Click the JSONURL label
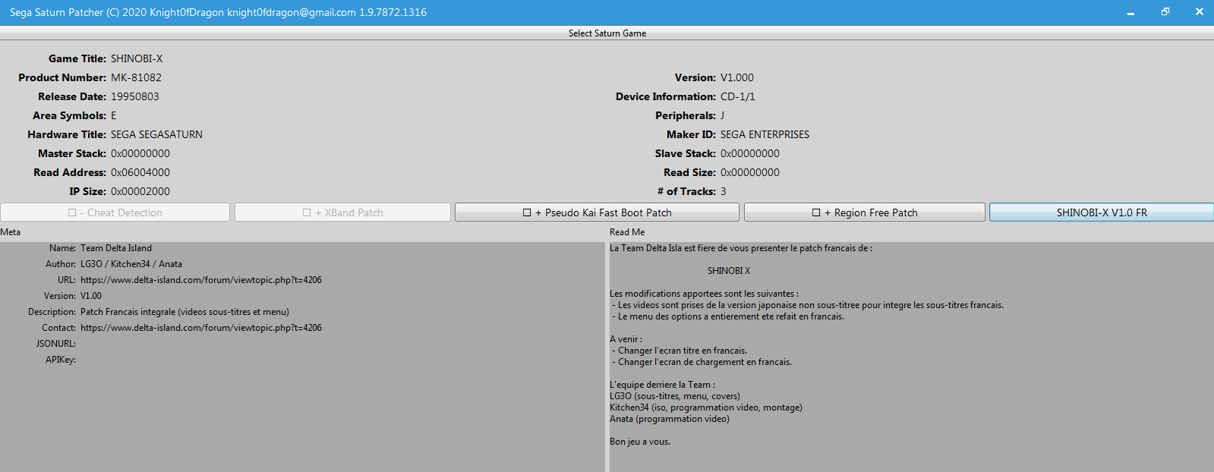Image resolution: width=1214 pixels, height=472 pixels. pyautogui.click(x=56, y=344)
